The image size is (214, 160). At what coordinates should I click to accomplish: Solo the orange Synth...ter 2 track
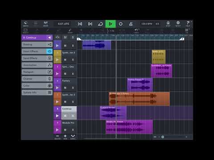tap(73, 102)
